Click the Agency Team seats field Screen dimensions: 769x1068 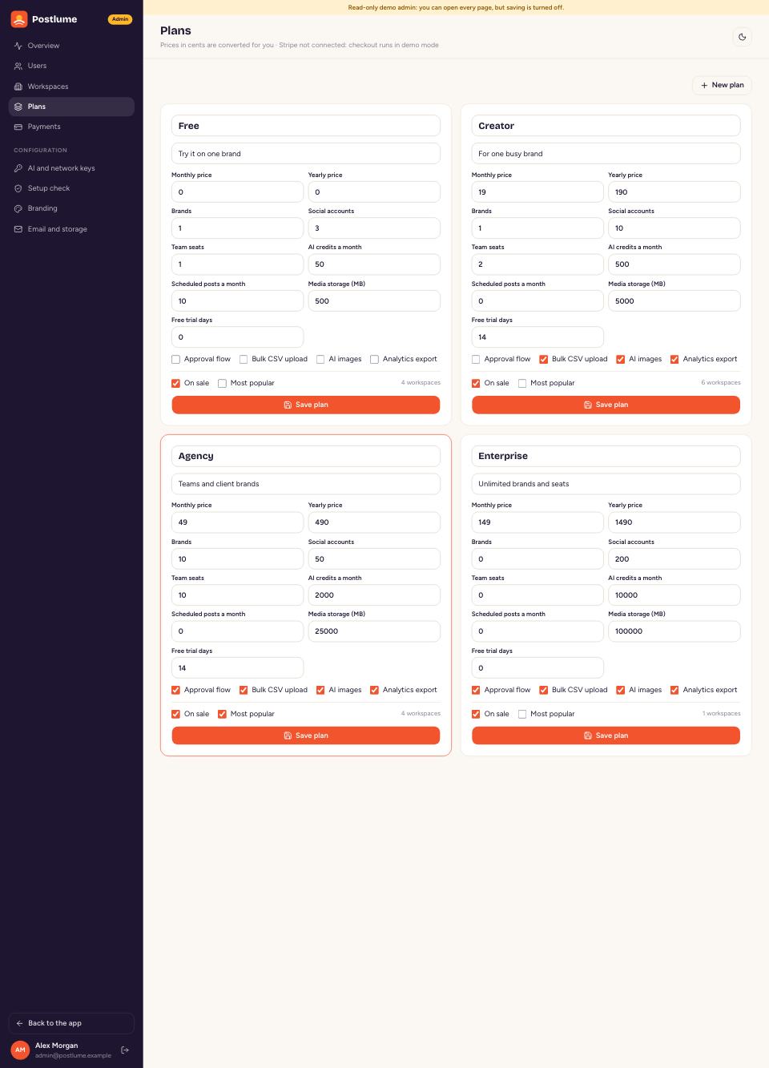click(x=237, y=595)
